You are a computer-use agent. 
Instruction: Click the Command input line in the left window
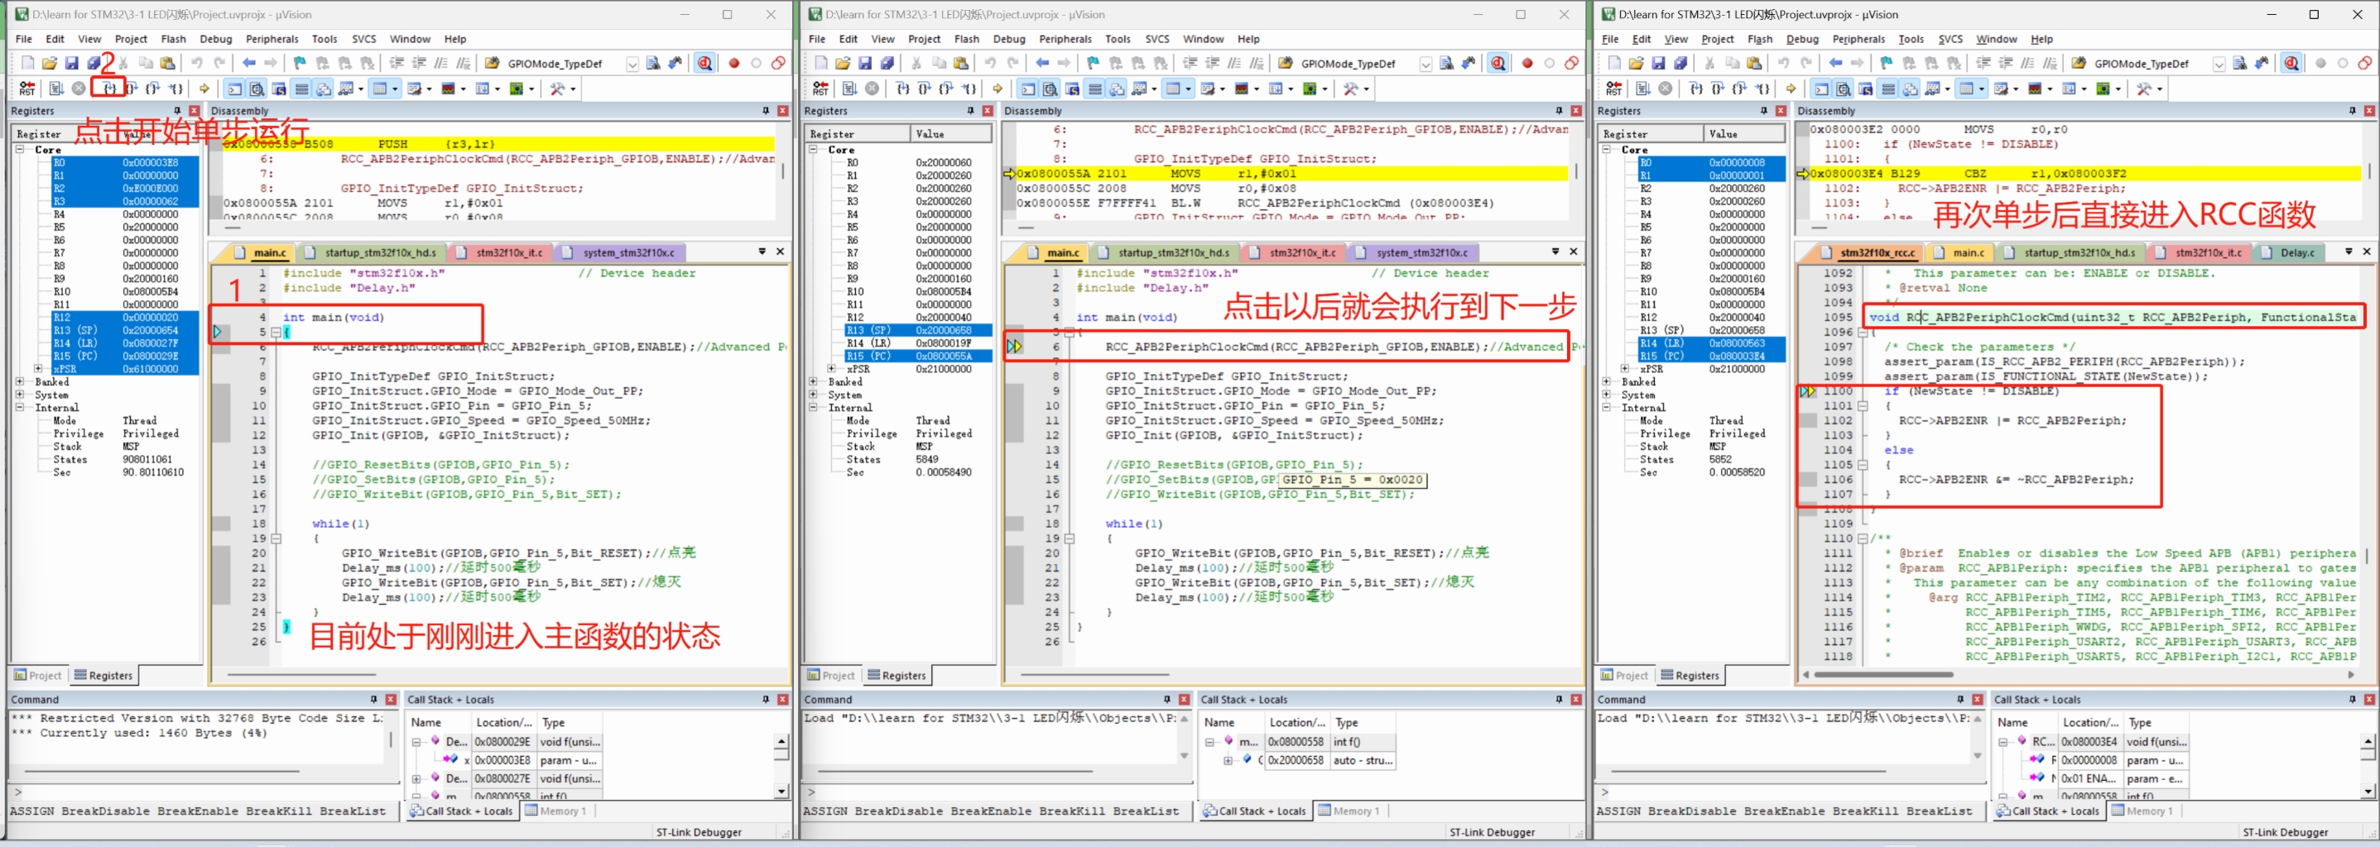tap(204, 792)
